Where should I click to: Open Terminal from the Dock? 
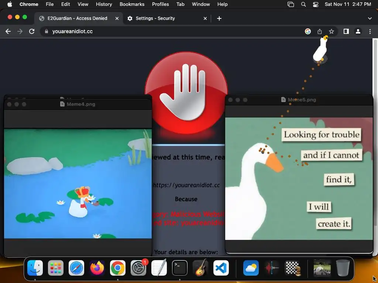coord(180,268)
